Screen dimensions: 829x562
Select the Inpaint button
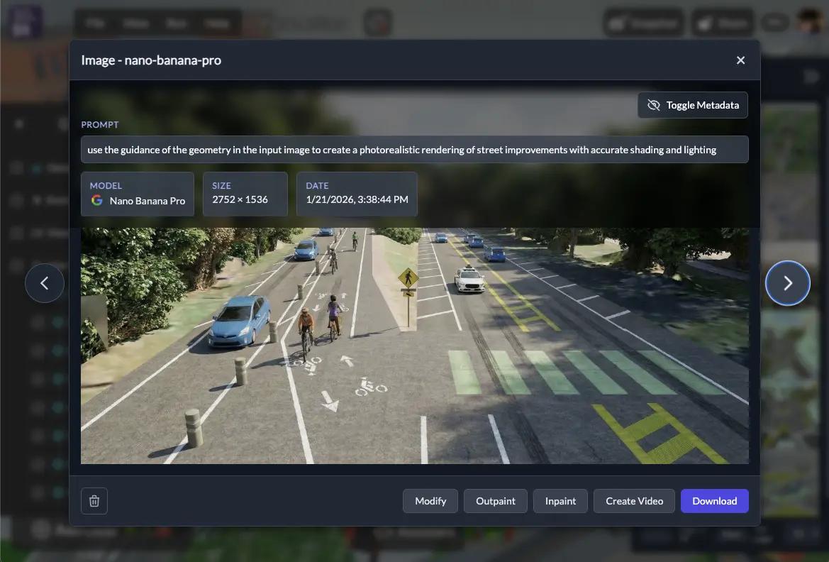point(560,501)
